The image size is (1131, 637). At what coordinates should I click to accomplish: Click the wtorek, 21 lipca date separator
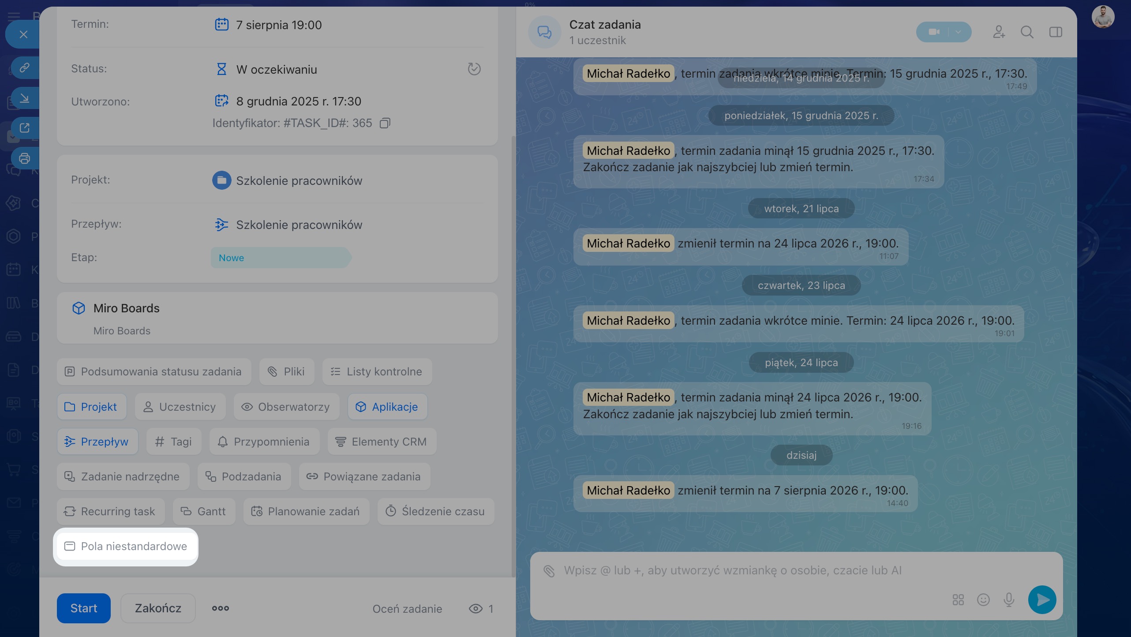[801, 208]
